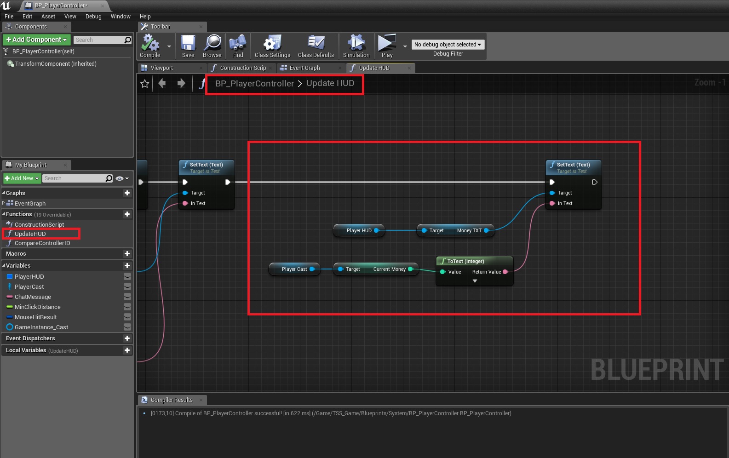
Task: Switch to the Event Graph tab
Action: [304, 68]
